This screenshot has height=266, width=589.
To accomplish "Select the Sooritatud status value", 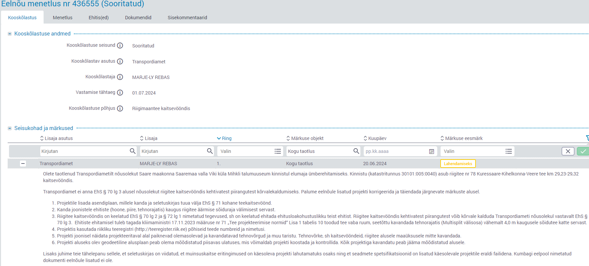I will [143, 46].
